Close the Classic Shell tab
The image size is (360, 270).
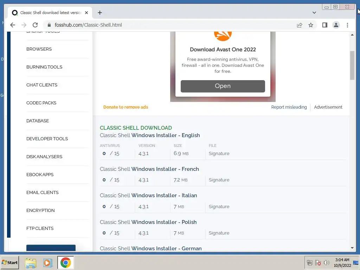86,13
